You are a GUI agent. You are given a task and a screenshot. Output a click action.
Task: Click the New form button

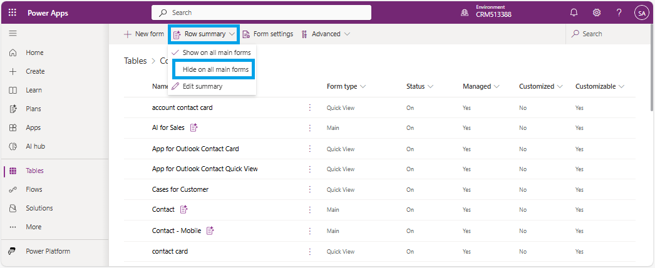click(143, 34)
